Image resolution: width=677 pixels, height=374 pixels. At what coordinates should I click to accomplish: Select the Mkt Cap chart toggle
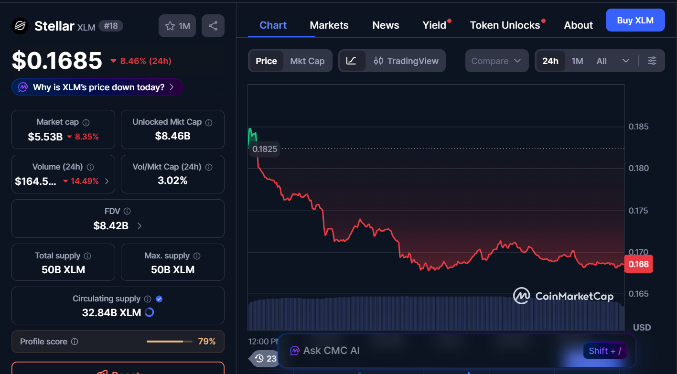(307, 61)
